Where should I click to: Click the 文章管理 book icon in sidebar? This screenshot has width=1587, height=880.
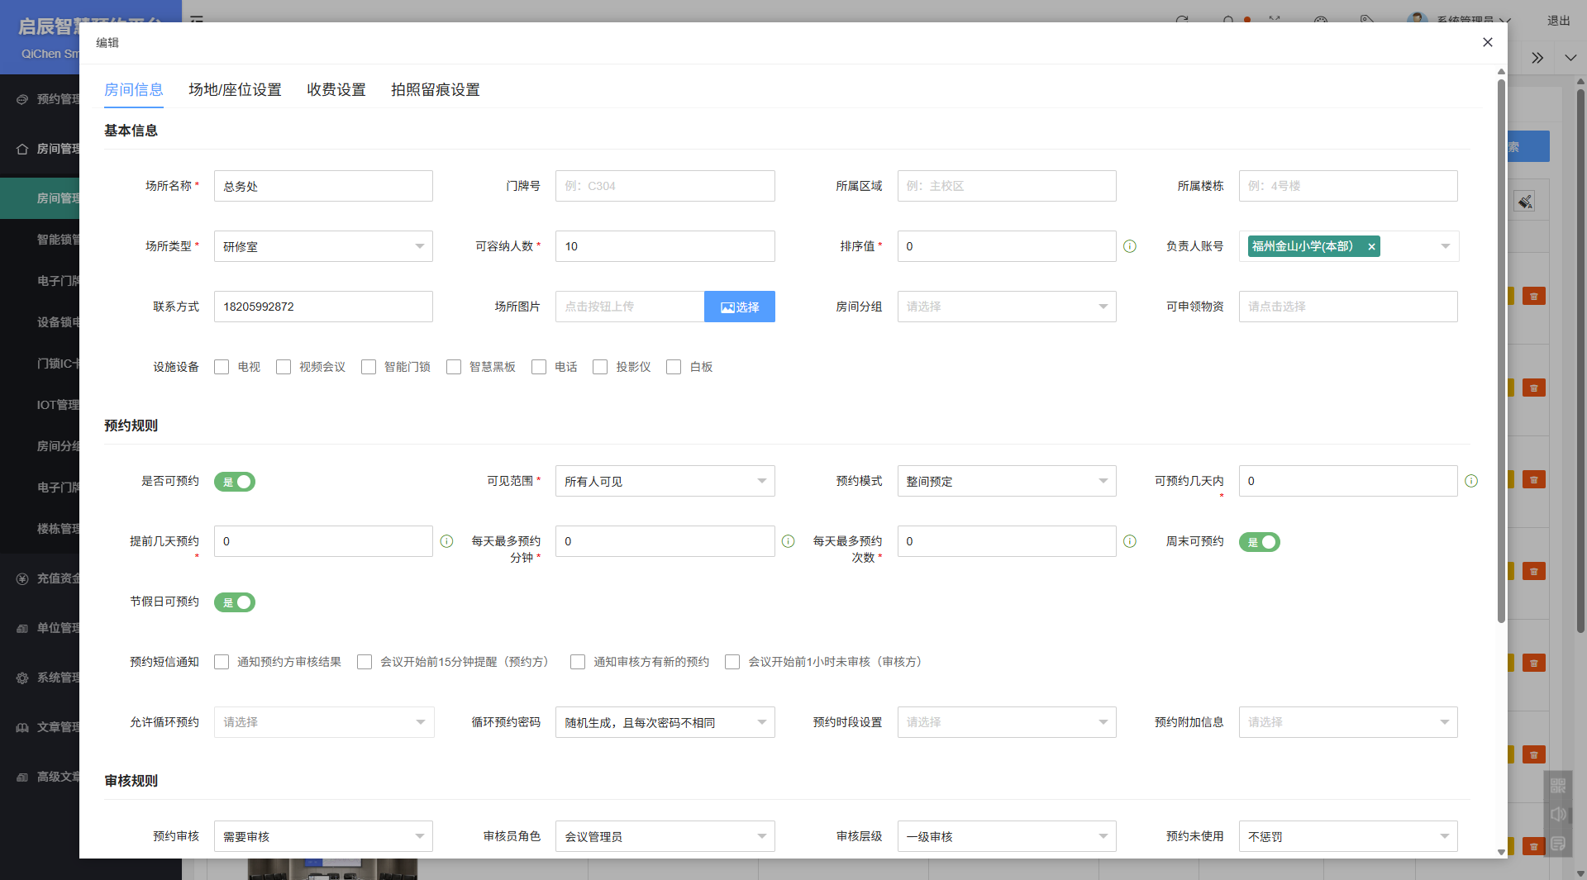(x=22, y=727)
